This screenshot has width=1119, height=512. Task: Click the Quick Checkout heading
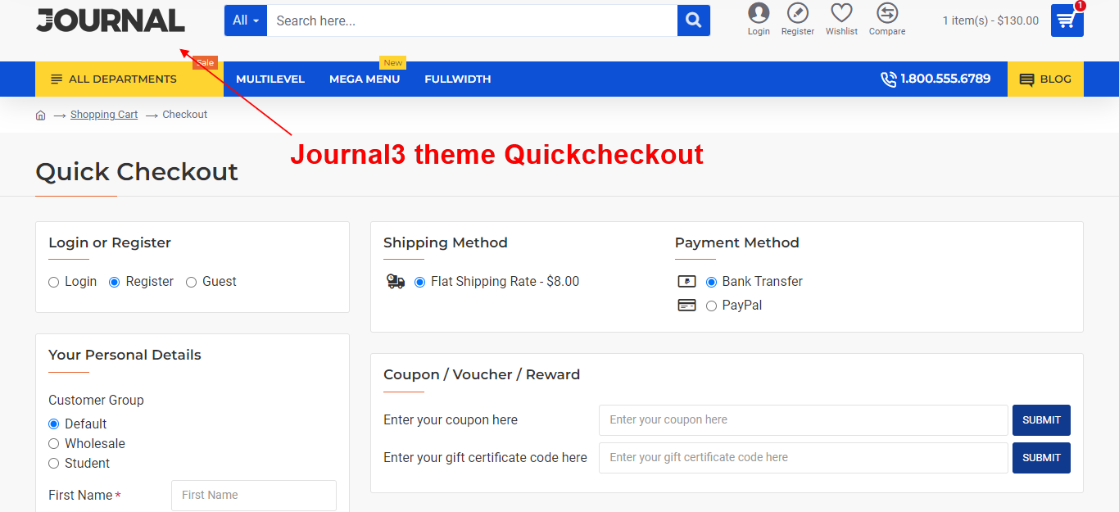coord(137,172)
